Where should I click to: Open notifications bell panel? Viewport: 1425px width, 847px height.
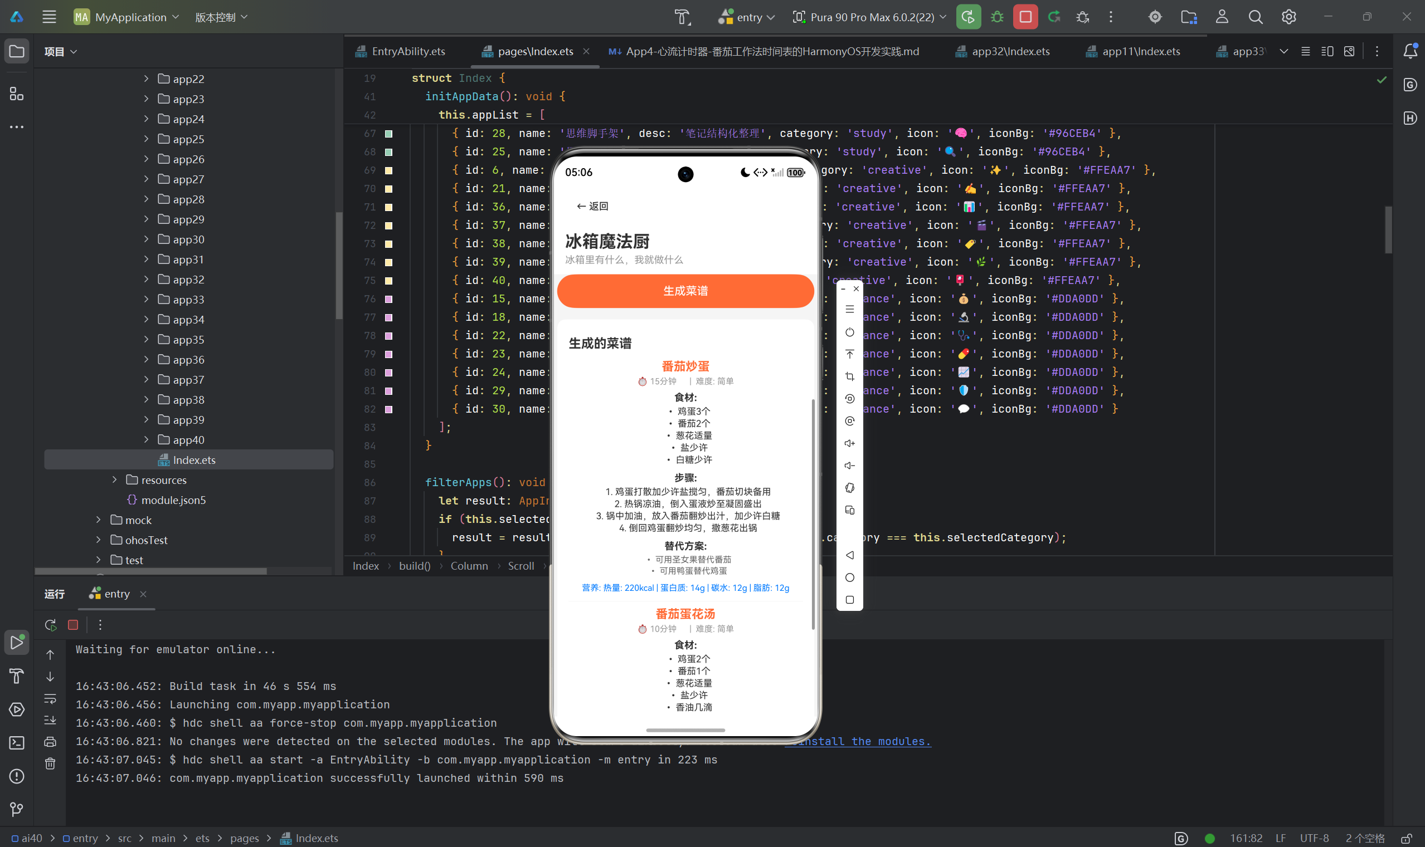click(x=1410, y=51)
